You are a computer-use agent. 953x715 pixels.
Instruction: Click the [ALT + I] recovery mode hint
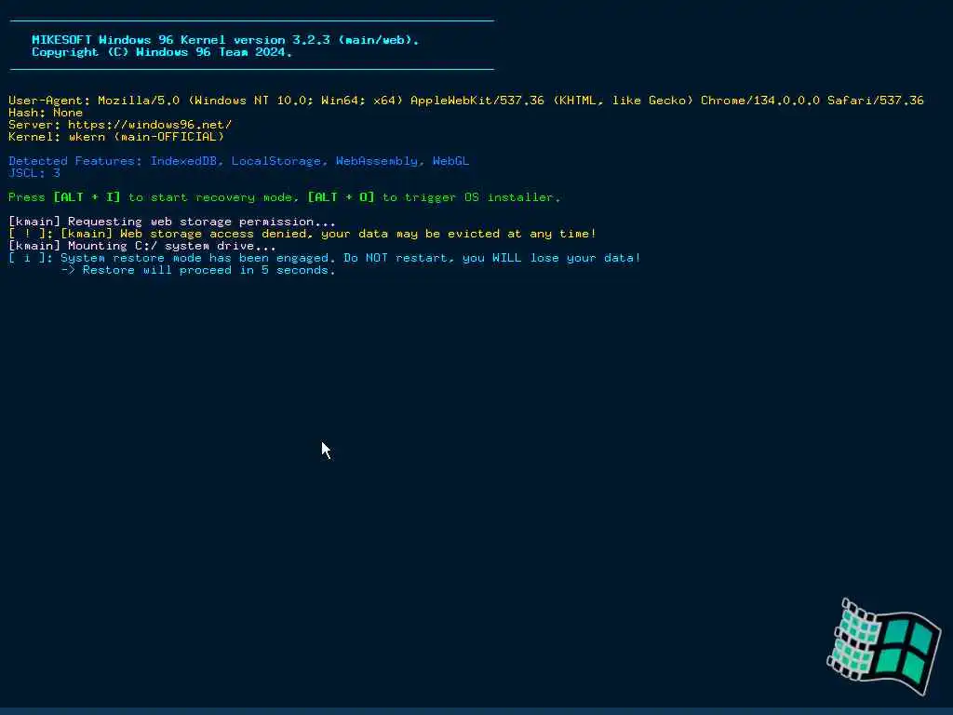point(87,197)
